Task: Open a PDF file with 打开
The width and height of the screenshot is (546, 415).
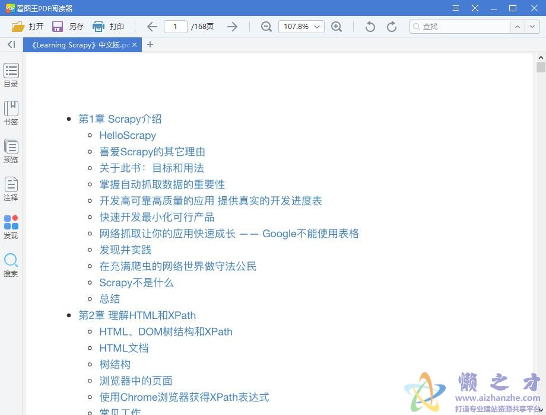Action: pos(27,27)
